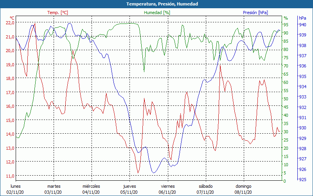Click the '18,0' temperature axis value
The height and width of the screenshot is (196, 313).
click(10, 78)
